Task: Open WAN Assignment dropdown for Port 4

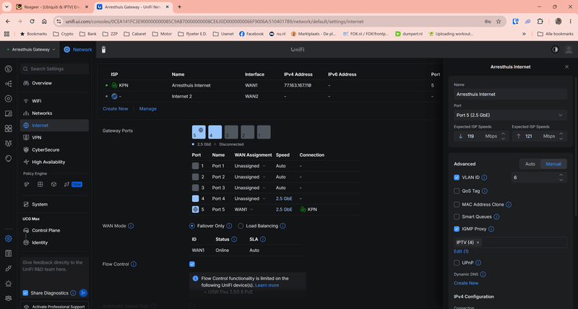Action: 250,199
